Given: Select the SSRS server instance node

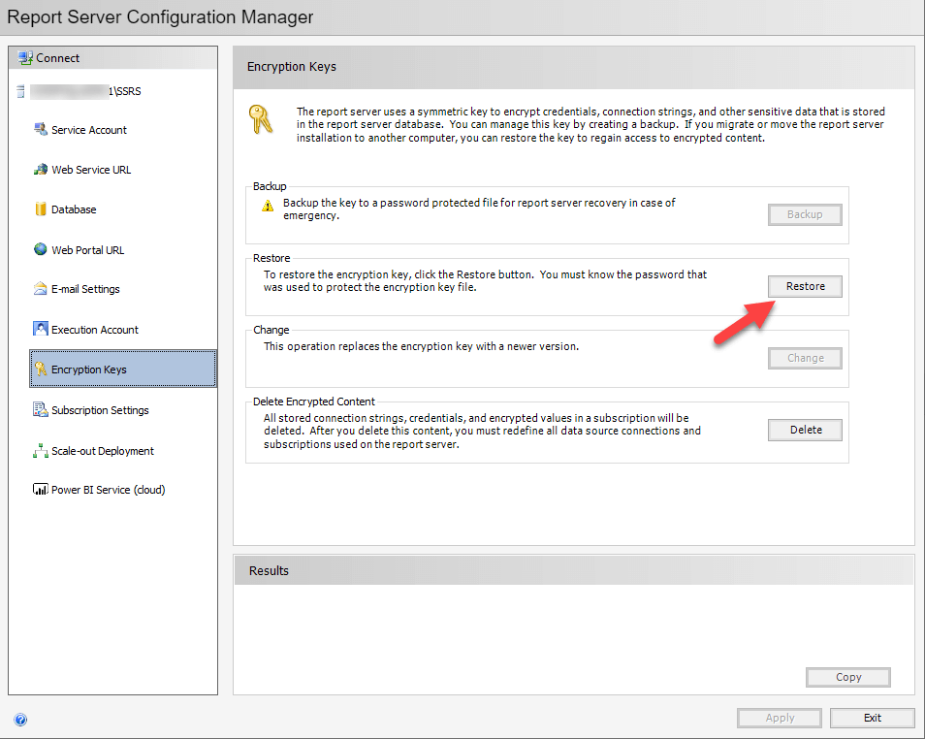Looking at the screenshot, I should (x=85, y=92).
